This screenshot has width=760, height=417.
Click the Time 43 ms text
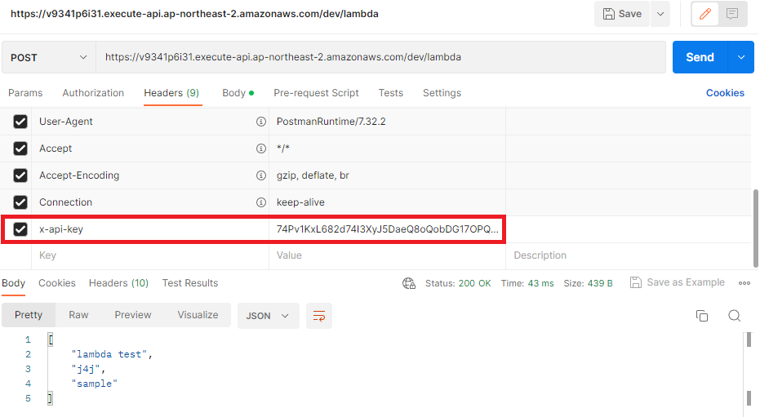tap(527, 283)
